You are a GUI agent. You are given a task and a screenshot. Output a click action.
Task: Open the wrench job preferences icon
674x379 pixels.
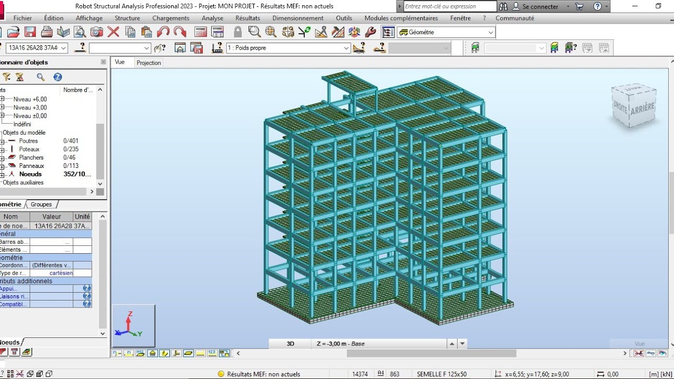pos(370,32)
